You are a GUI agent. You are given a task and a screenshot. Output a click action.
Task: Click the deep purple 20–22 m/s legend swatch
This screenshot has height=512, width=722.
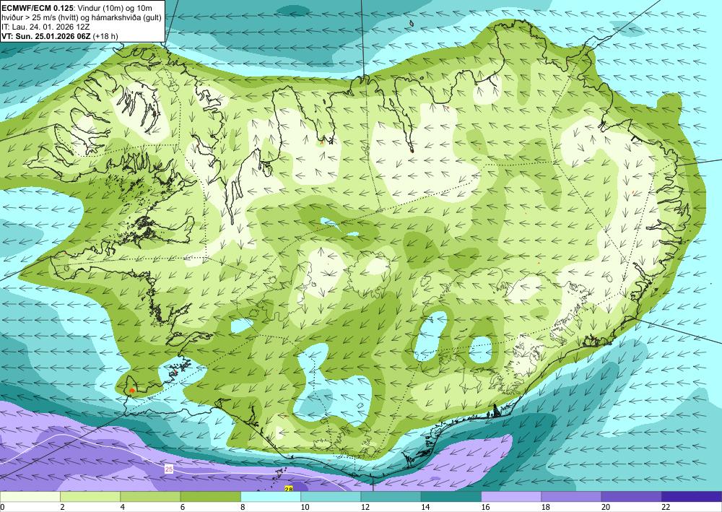click(632, 497)
